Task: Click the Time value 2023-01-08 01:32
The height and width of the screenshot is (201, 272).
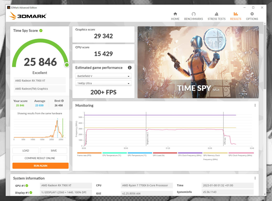Action: pyautogui.click(x=228, y=185)
